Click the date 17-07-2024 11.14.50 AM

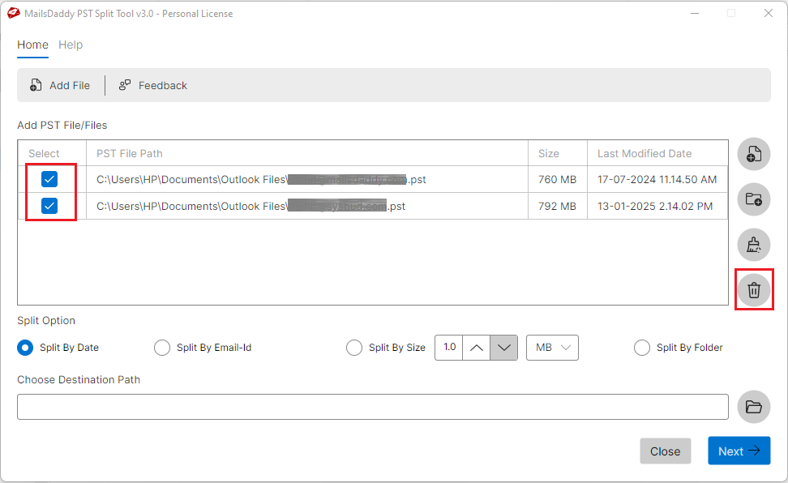point(657,179)
